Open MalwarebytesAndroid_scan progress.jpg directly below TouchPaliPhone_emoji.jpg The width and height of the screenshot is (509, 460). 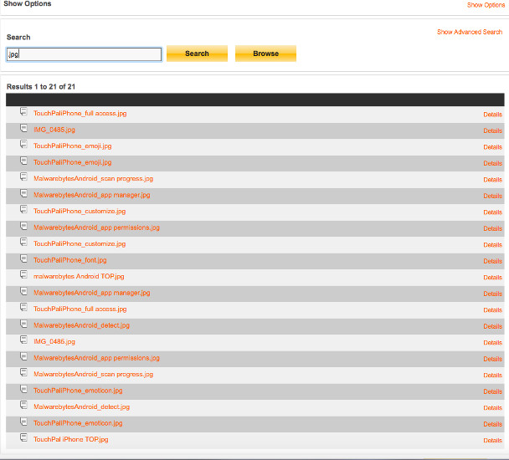click(93, 179)
